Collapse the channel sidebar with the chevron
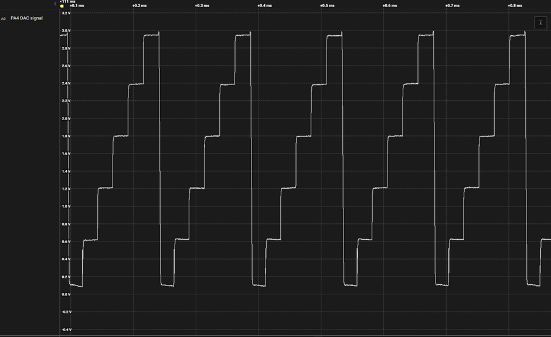551x337 pixels. pyautogui.click(x=55, y=4)
